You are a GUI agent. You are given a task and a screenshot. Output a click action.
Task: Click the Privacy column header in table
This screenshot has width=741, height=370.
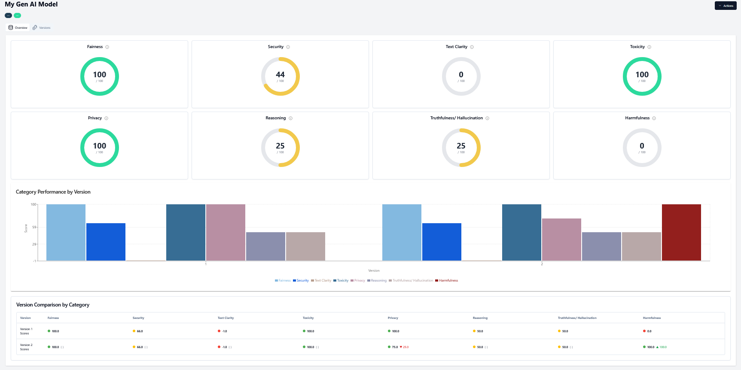(x=393, y=318)
